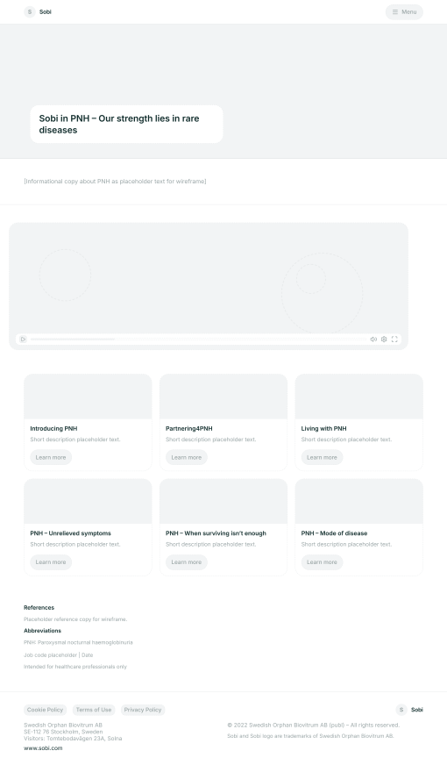The height and width of the screenshot is (765, 447).
Task: Click the Abbreviations heading
Action: tap(42, 631)
